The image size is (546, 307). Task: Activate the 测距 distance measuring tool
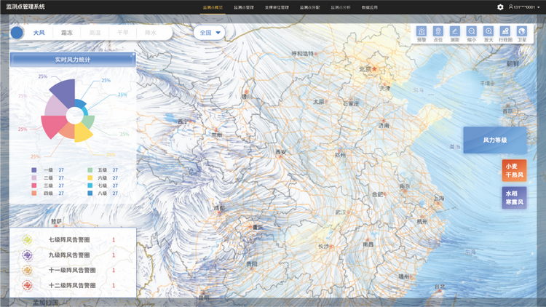(455, 33)
